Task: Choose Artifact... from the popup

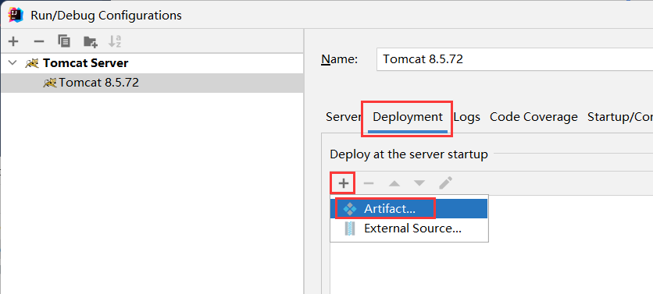Action: [x=409, y=209]
